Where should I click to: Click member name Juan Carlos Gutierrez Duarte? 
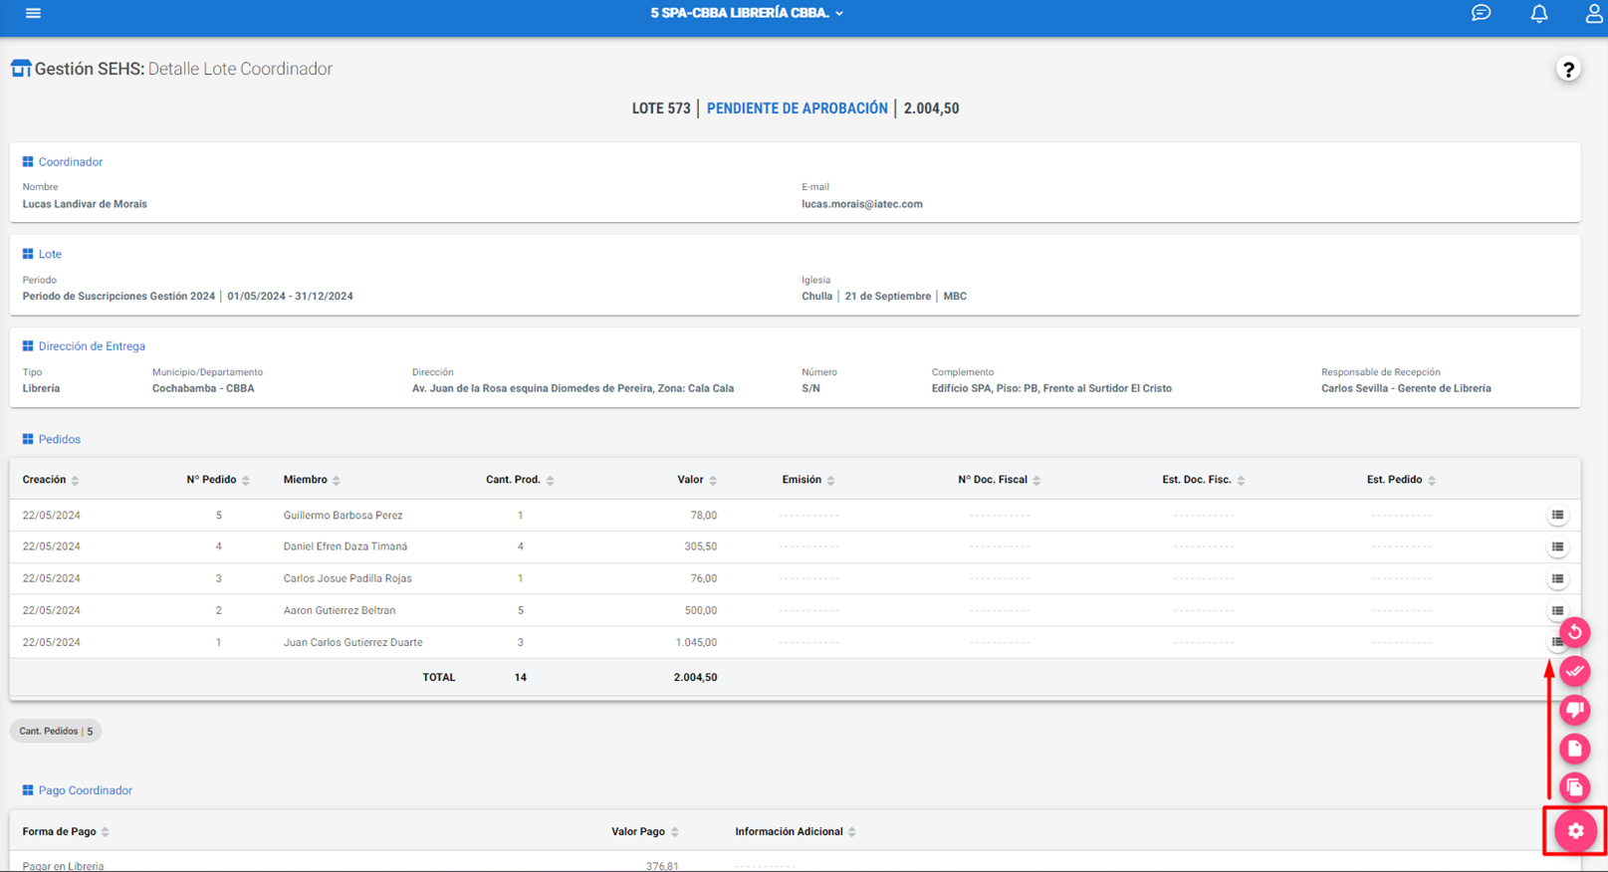pos(352,642)
